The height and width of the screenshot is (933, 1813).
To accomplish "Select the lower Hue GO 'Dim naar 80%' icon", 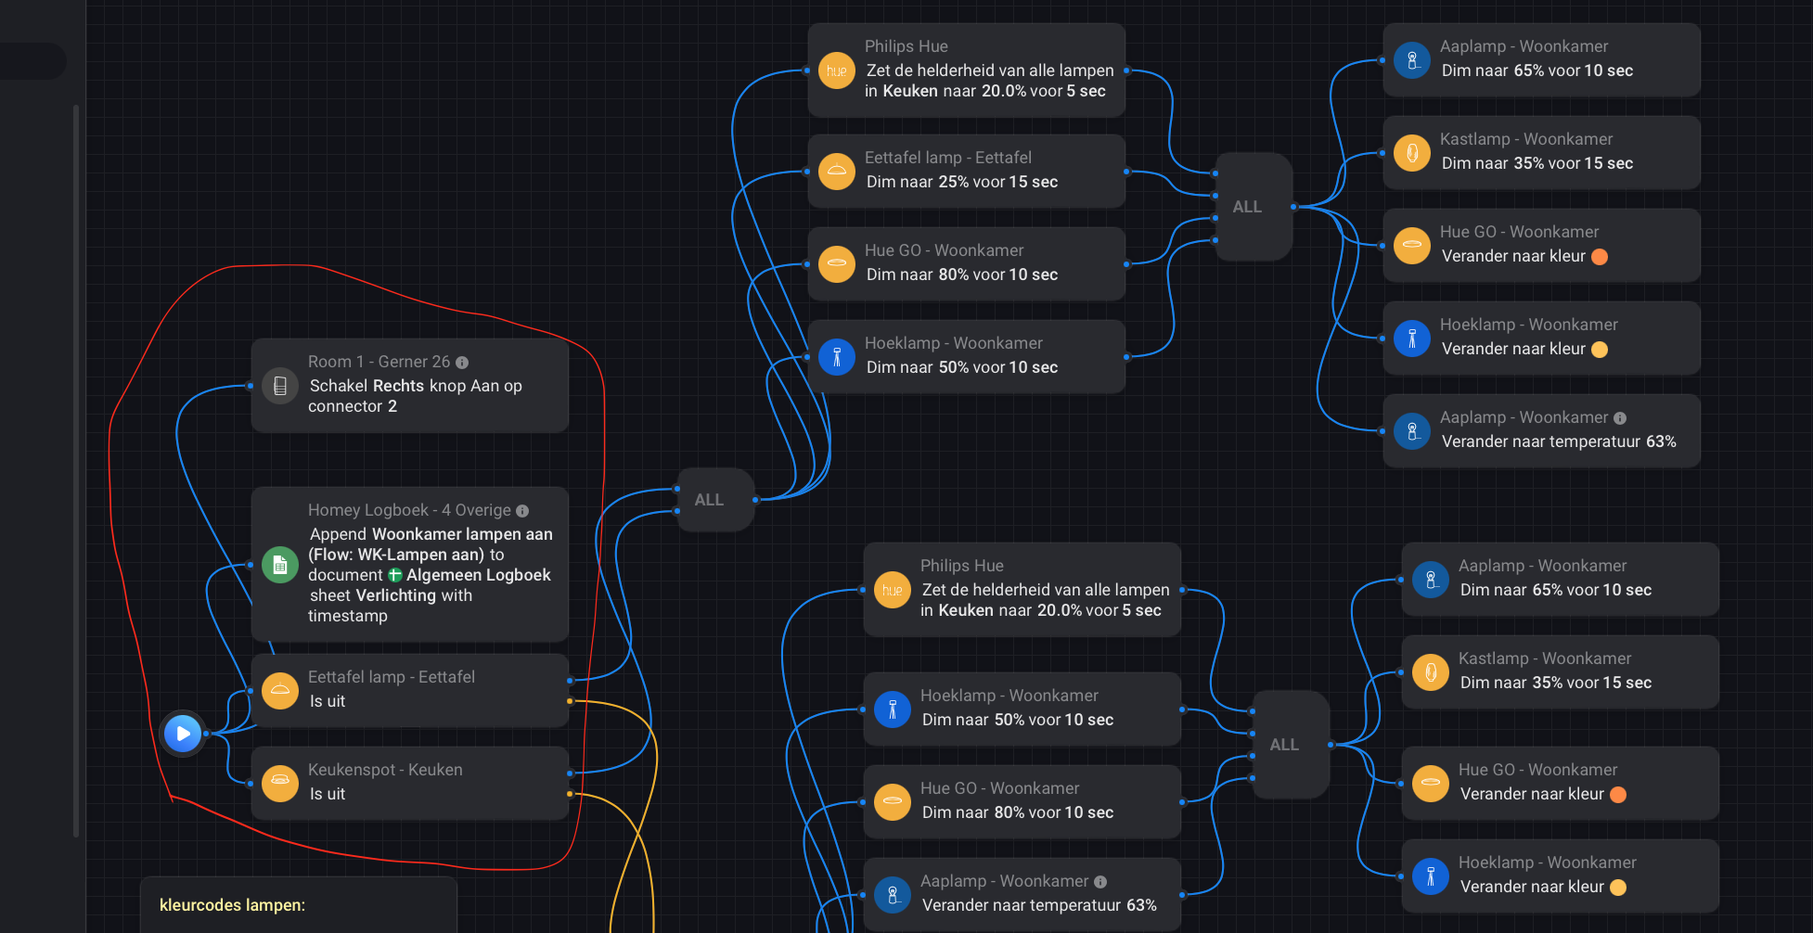I will (x=893, y=802).
